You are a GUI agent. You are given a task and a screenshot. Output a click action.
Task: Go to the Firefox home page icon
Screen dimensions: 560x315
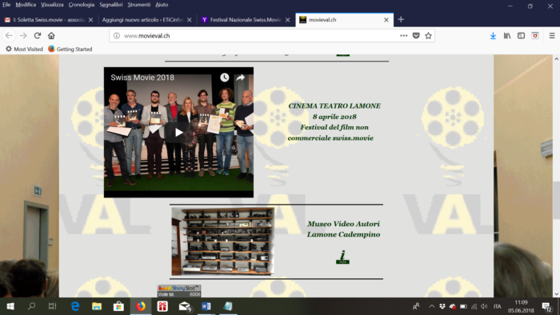tap(51, 36)
